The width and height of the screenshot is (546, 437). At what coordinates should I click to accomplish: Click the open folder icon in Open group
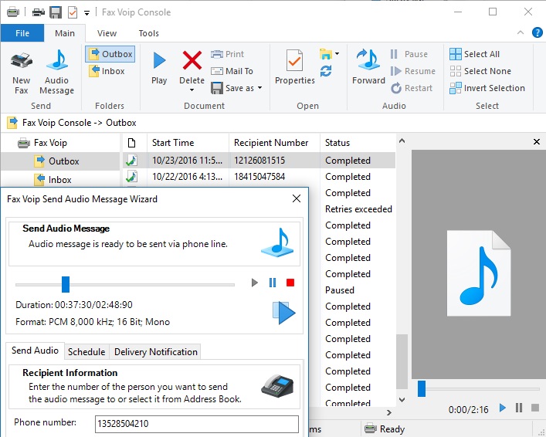pyautogui.click(x=326, y=54)
